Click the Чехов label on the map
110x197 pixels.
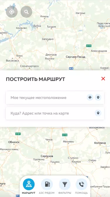tap(49, 140)
